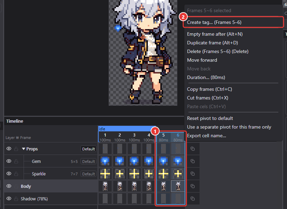The width and height of the screenshot is (287, 209).
Task: Select frame 6 header
Action: coord(178,137)
